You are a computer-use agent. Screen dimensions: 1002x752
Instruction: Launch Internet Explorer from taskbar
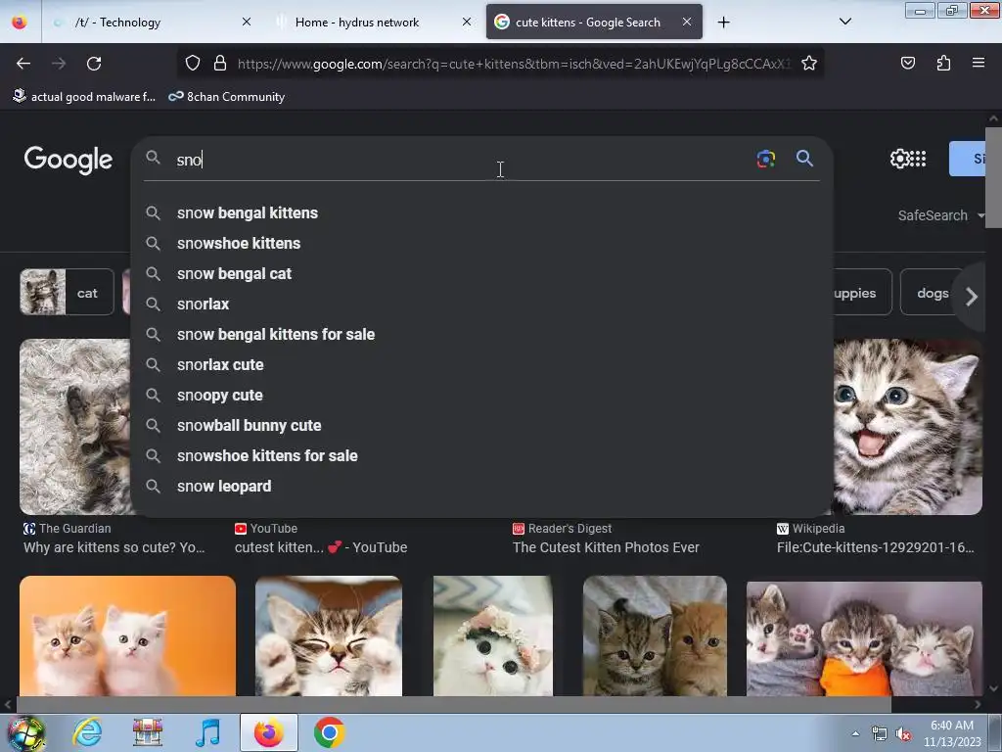pyautogui.click(x=87, y=732)
